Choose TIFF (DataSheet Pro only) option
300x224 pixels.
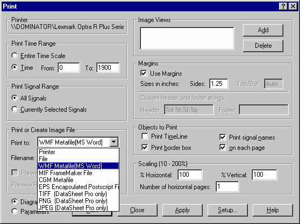(78, 194)
